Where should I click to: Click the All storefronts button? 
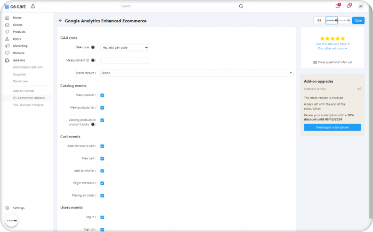pyautogui.click(x=319, y=20)
